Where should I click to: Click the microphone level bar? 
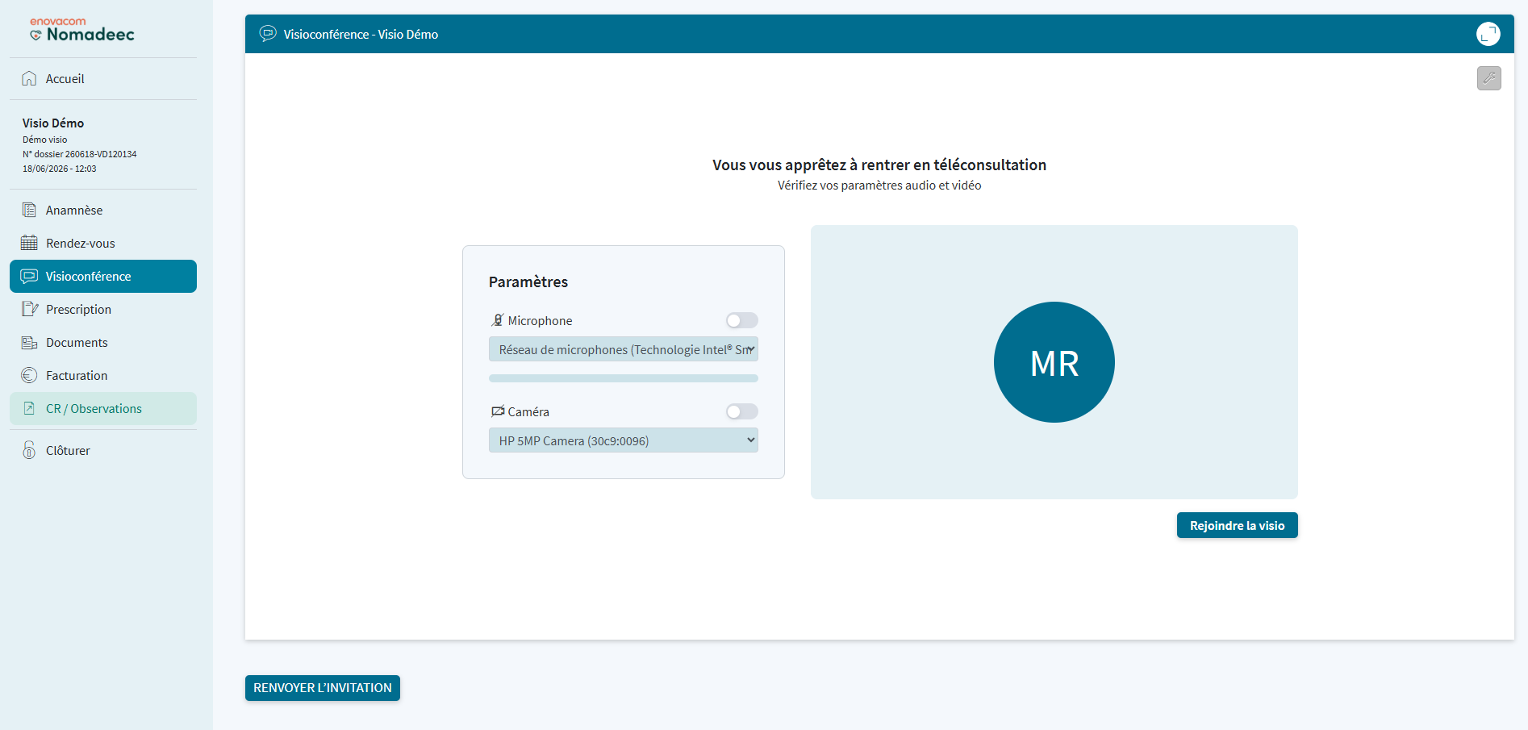click(x=624, y=378)
